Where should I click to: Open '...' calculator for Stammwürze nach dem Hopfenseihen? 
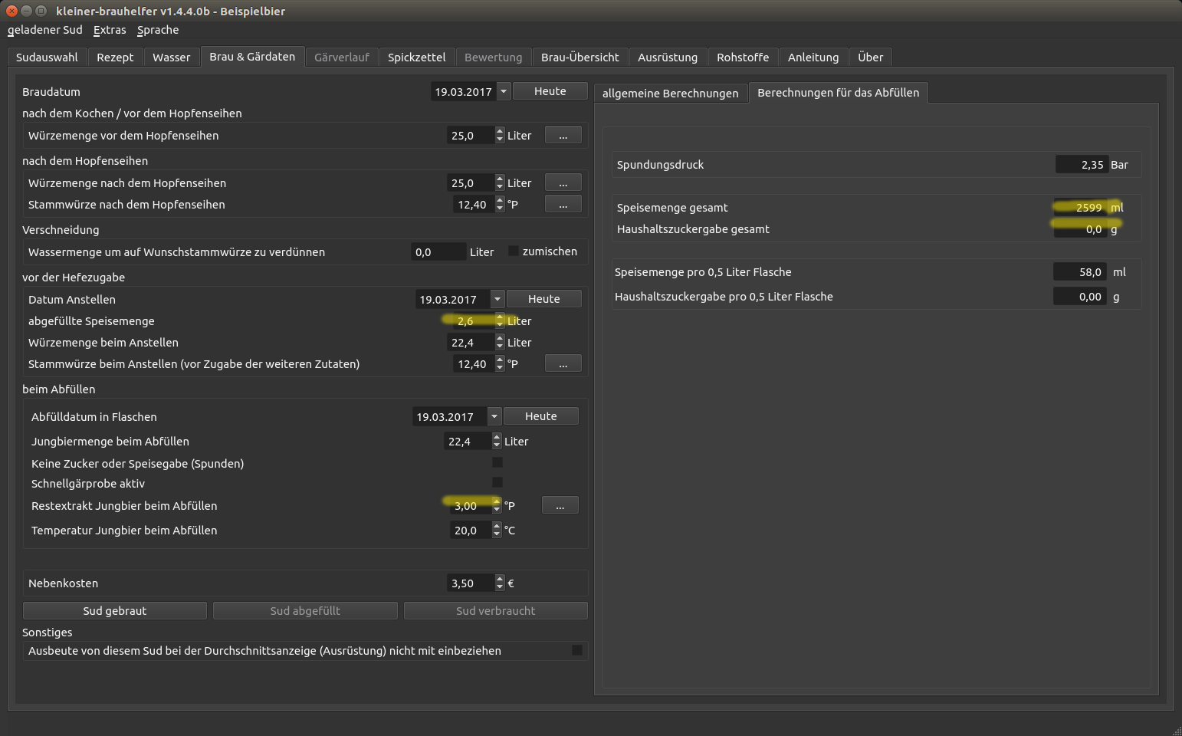click(563, 205)
